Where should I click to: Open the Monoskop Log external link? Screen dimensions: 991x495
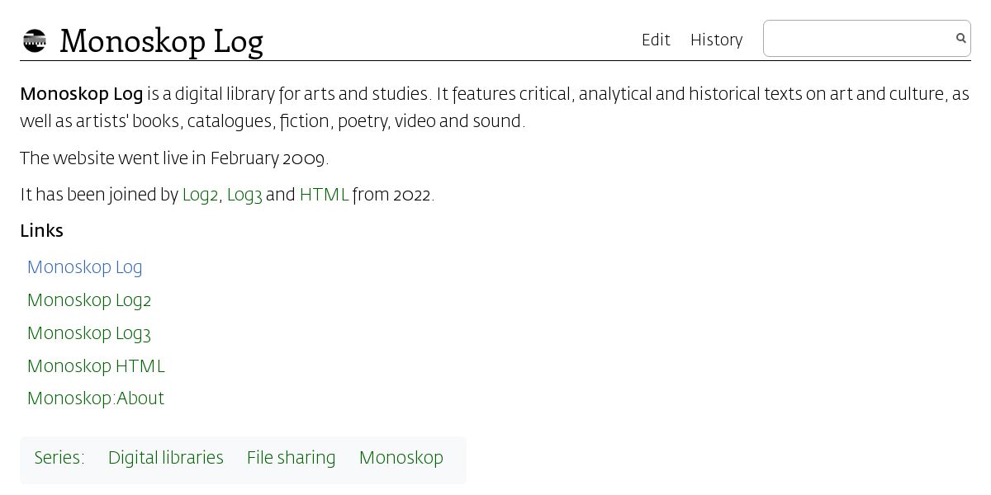[x=84, y=267]
